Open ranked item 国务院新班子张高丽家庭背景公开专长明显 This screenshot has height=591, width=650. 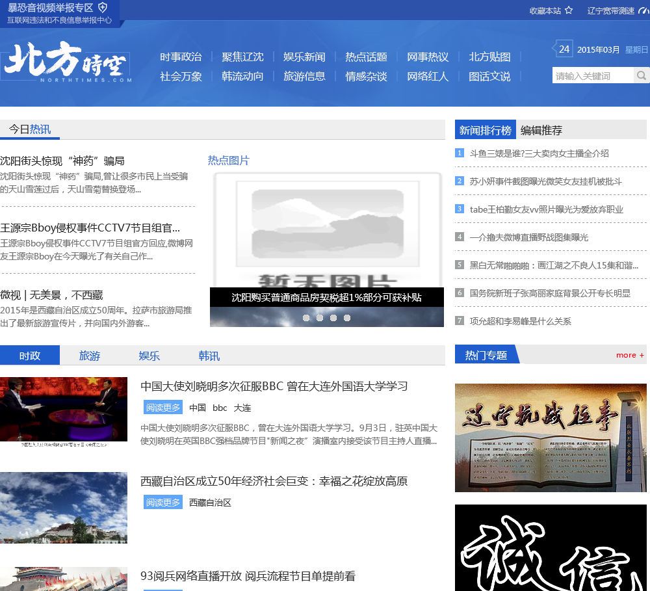coord(550,293)
